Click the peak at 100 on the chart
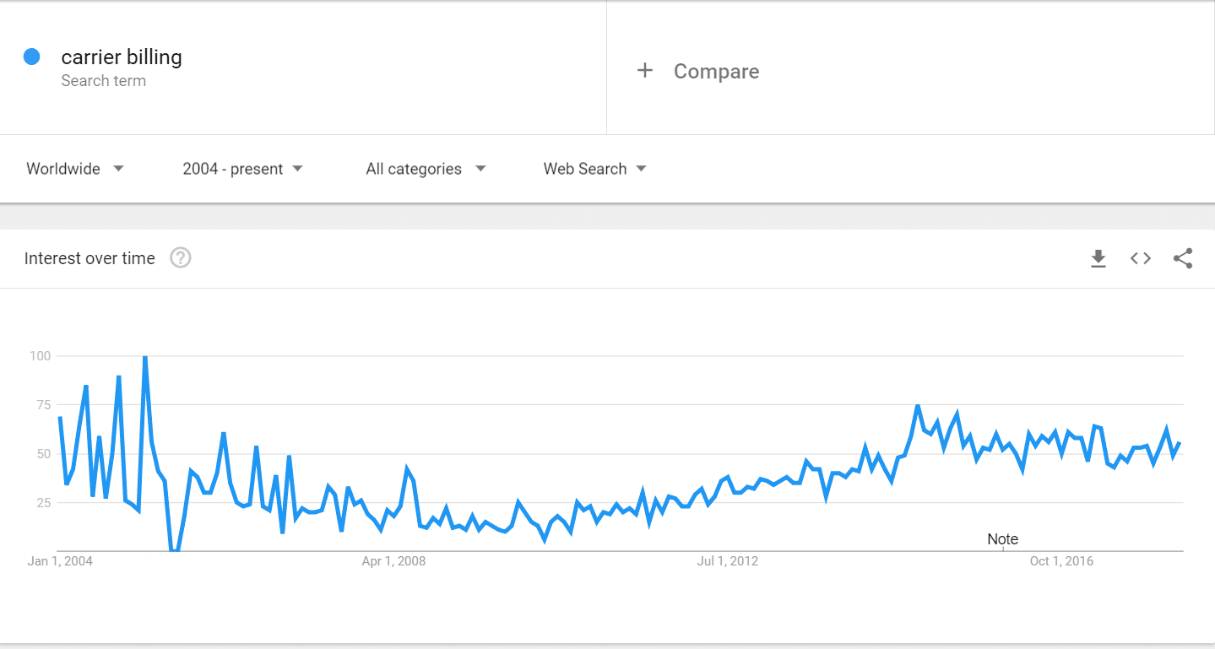This screenshot has width=1215, height=649. pyautogui.click(x=145, y=358)
